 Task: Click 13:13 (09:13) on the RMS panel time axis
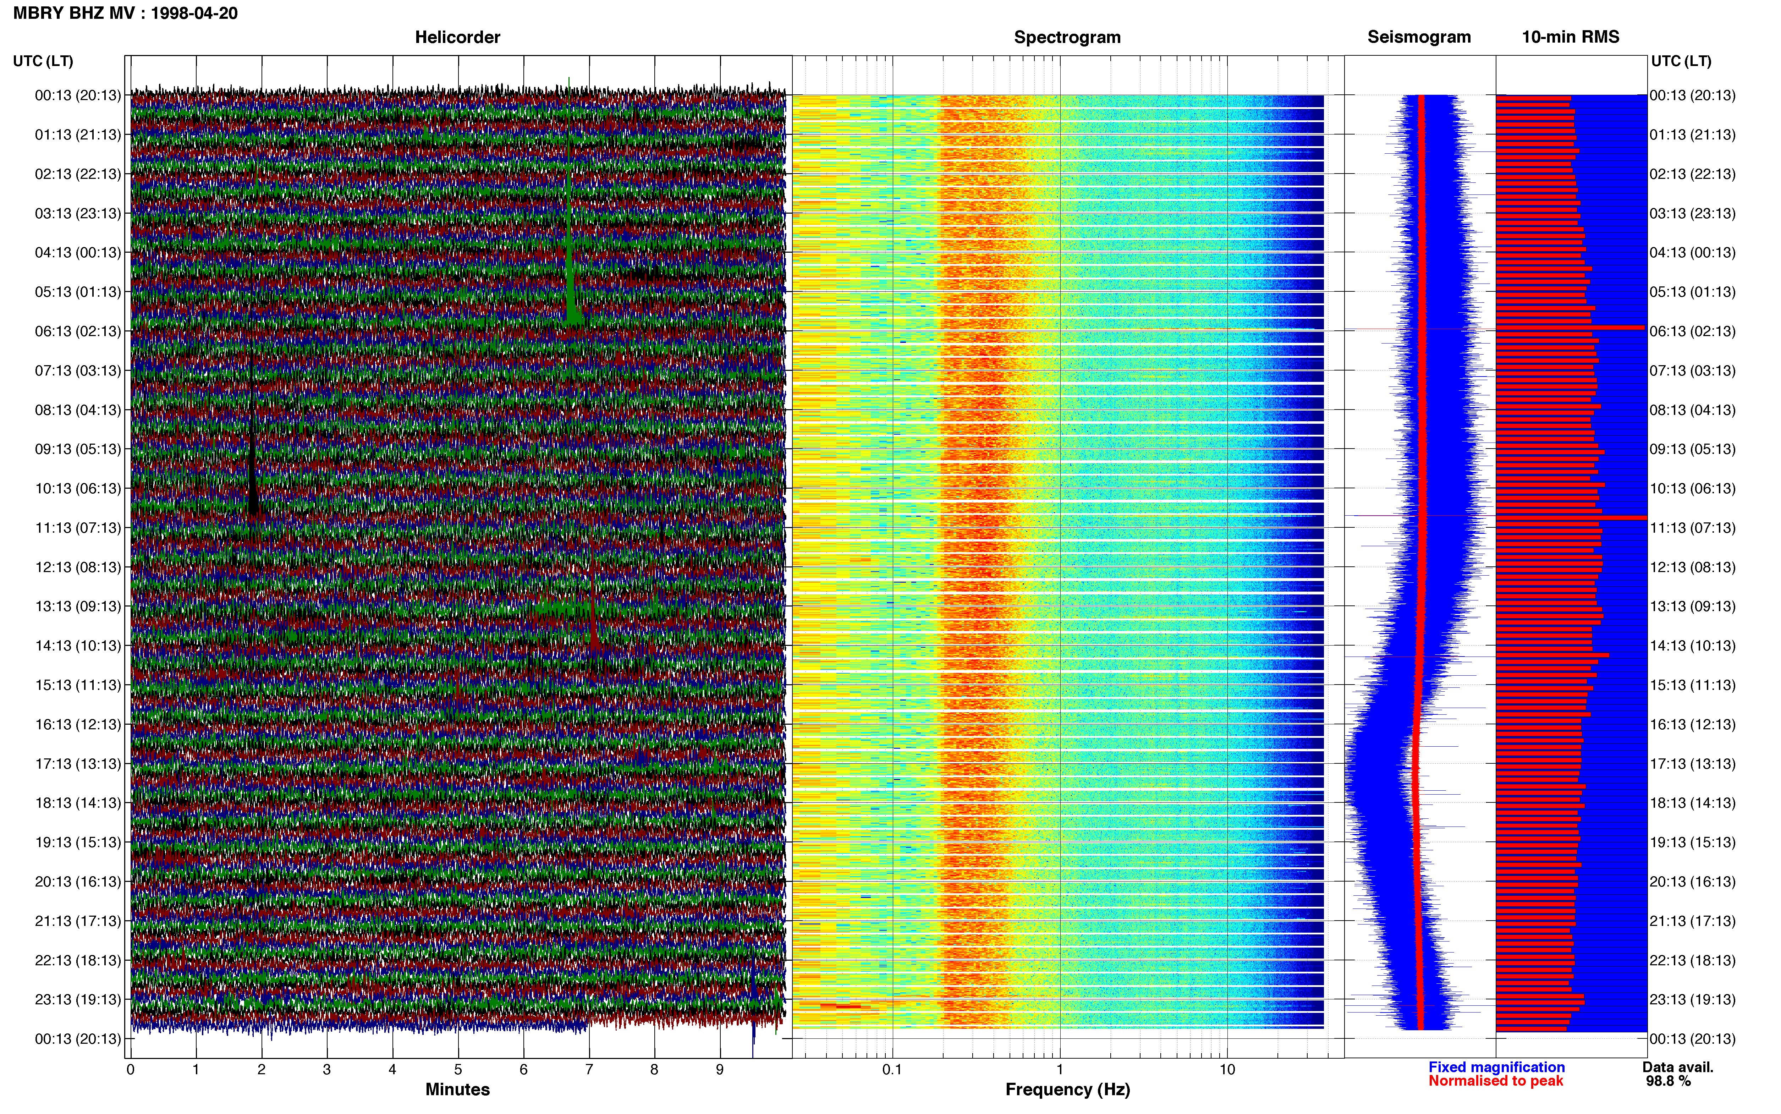click(1693, 607)
